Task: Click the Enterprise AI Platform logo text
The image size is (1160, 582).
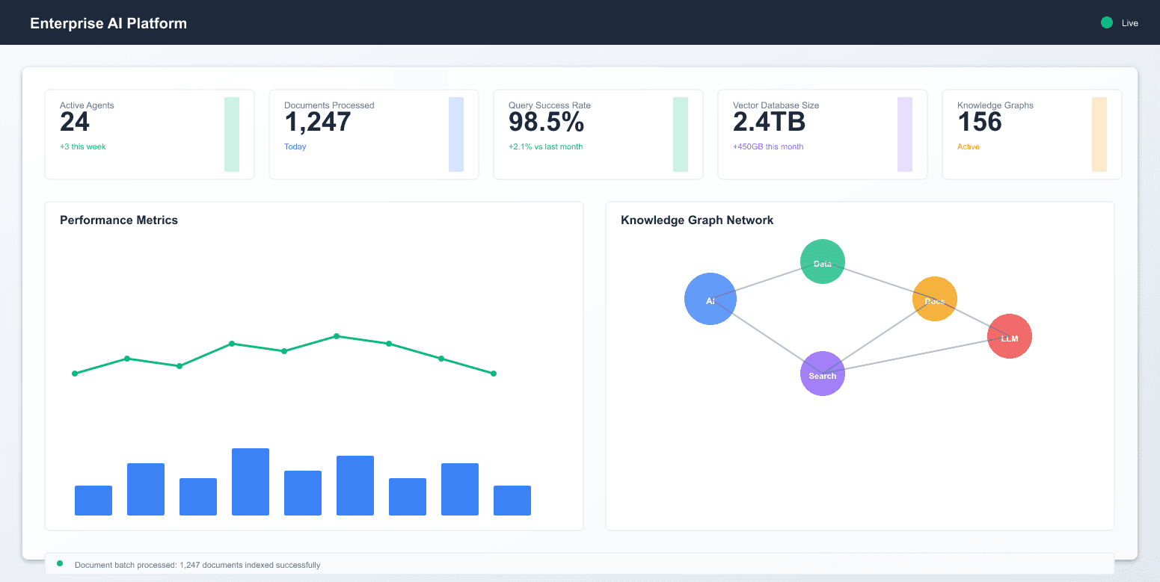Action: 108,22
